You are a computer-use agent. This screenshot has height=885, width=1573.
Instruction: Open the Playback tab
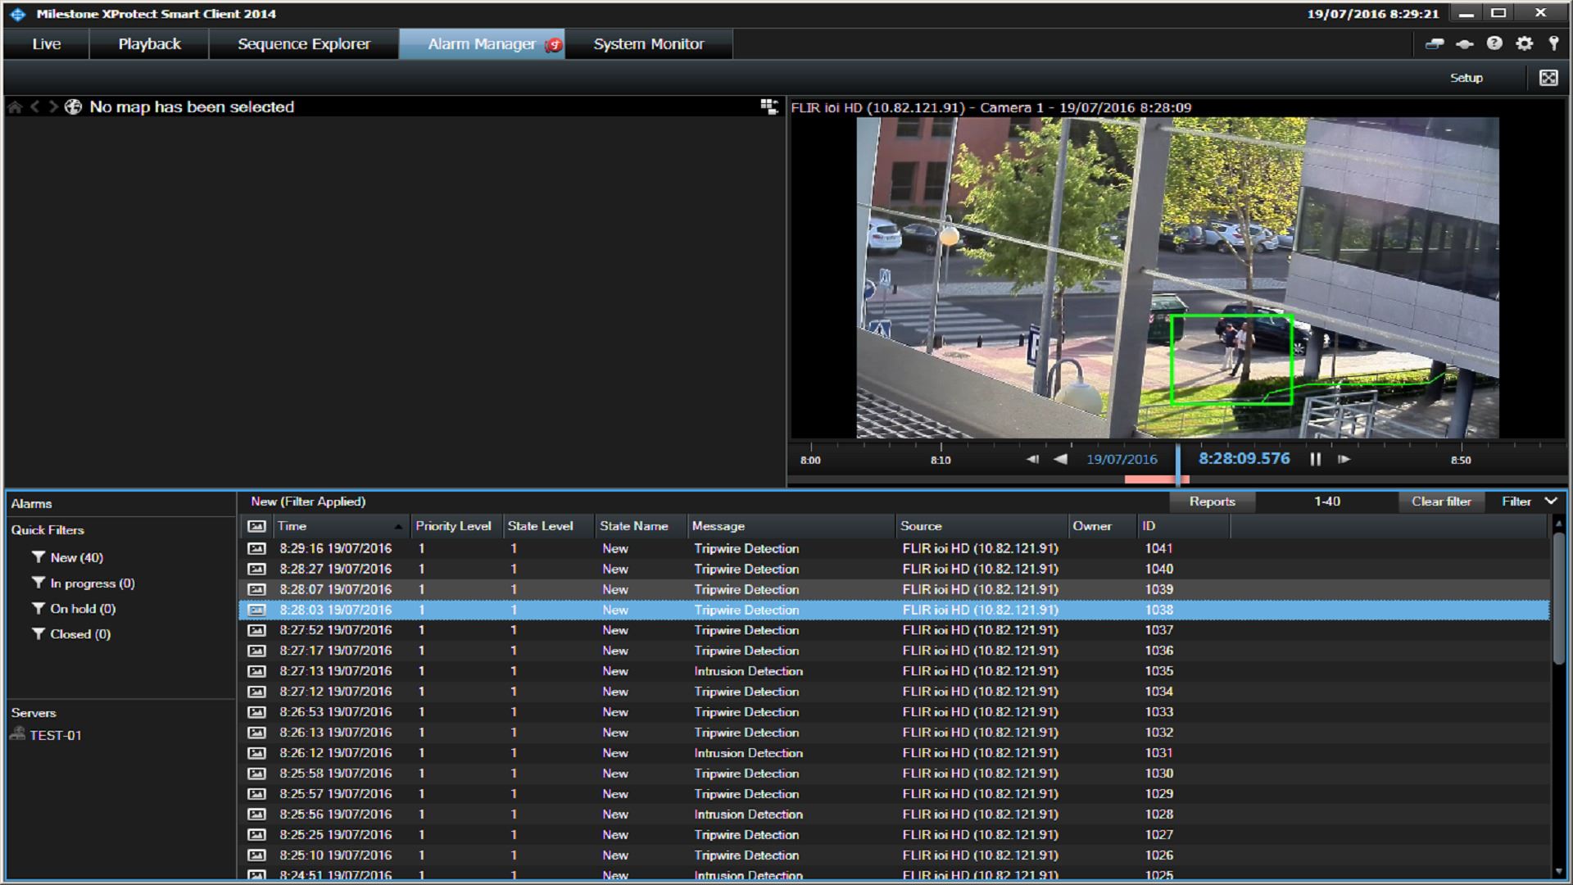pos(149,44)
